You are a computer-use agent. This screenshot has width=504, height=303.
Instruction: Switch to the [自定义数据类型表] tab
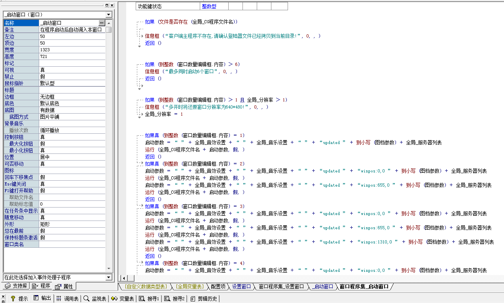coord(146,286)
